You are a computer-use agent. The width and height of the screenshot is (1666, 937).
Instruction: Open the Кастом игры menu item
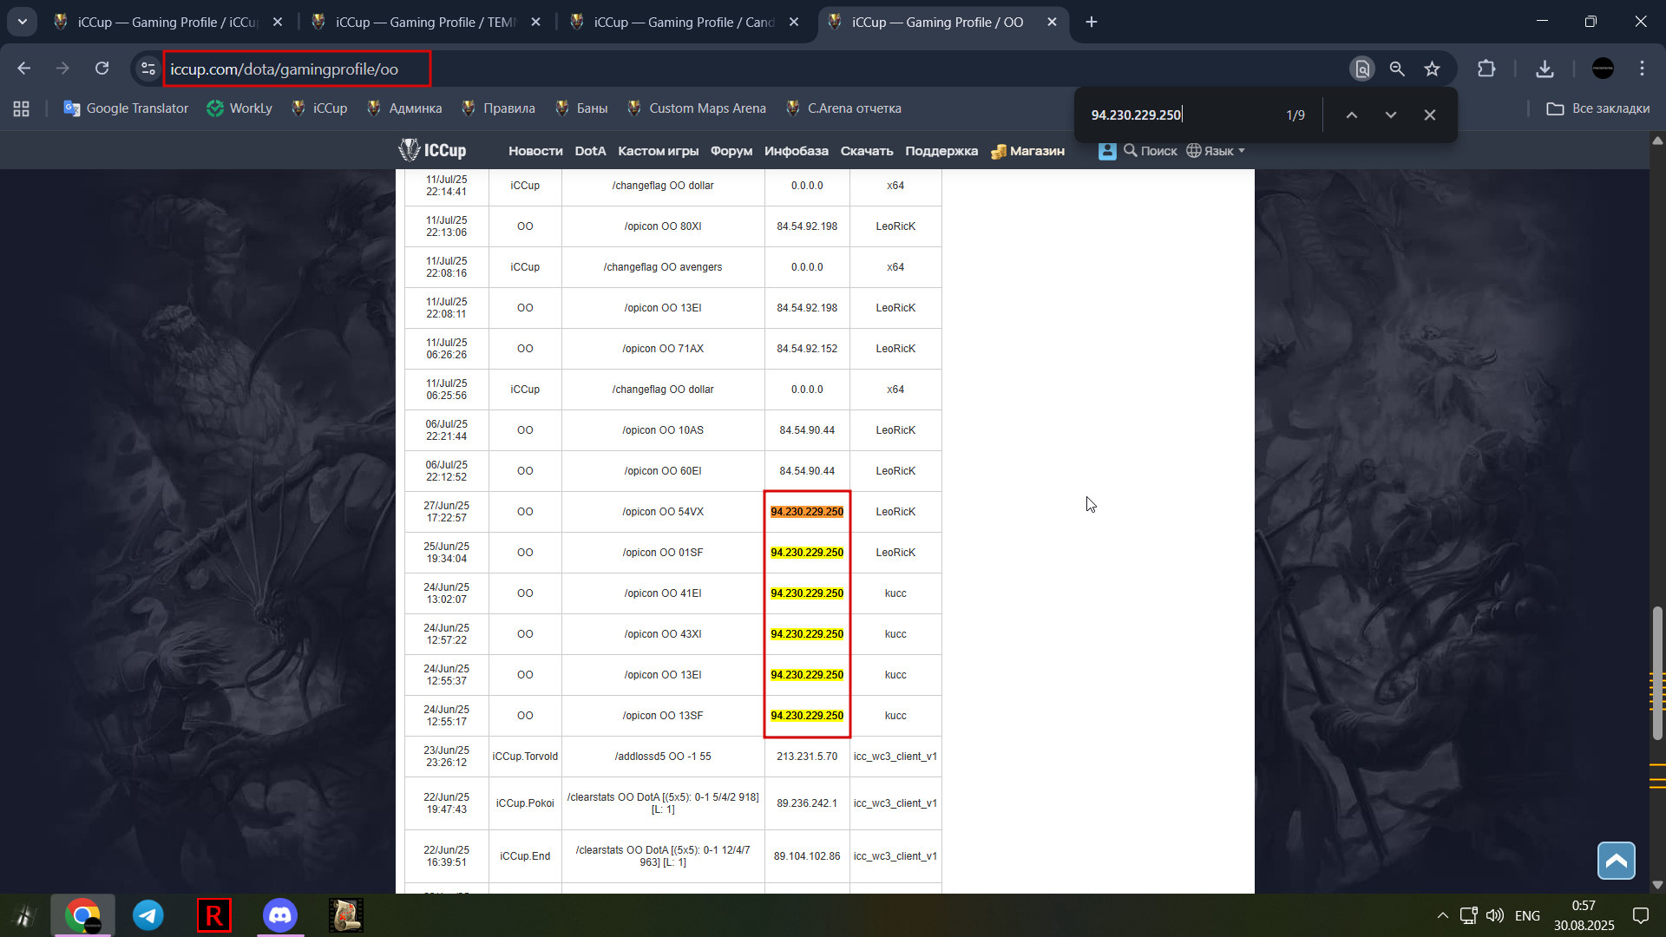(x=658, y=150)
